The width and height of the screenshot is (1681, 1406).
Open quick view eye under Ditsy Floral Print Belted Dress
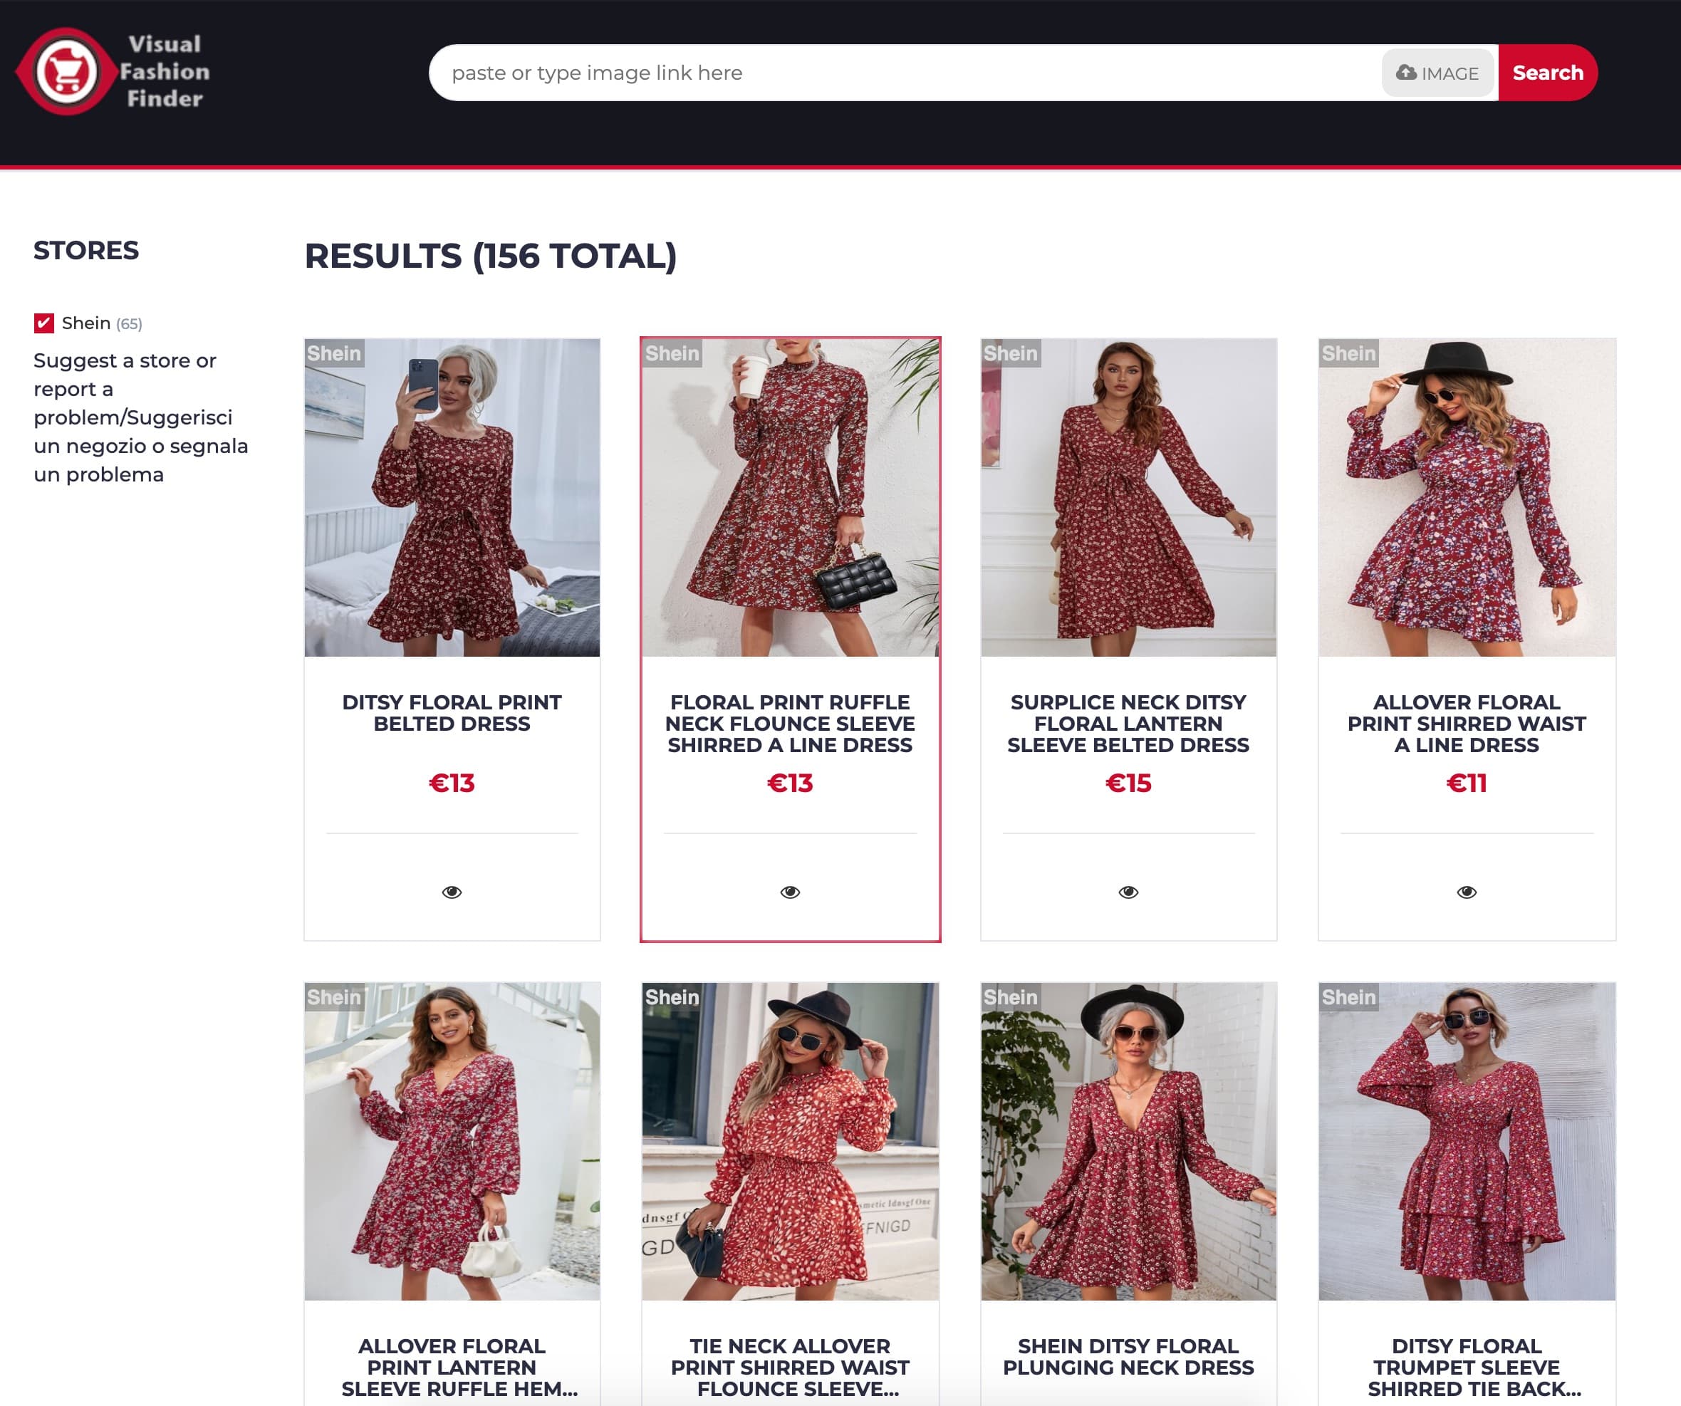(452, 890)
